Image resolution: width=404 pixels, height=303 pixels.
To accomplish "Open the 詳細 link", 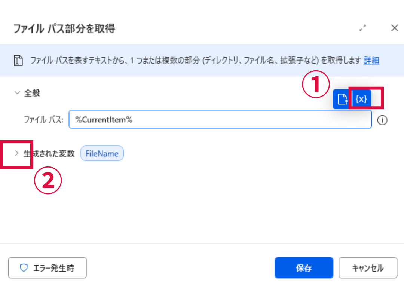I will (x=371, y=60).
